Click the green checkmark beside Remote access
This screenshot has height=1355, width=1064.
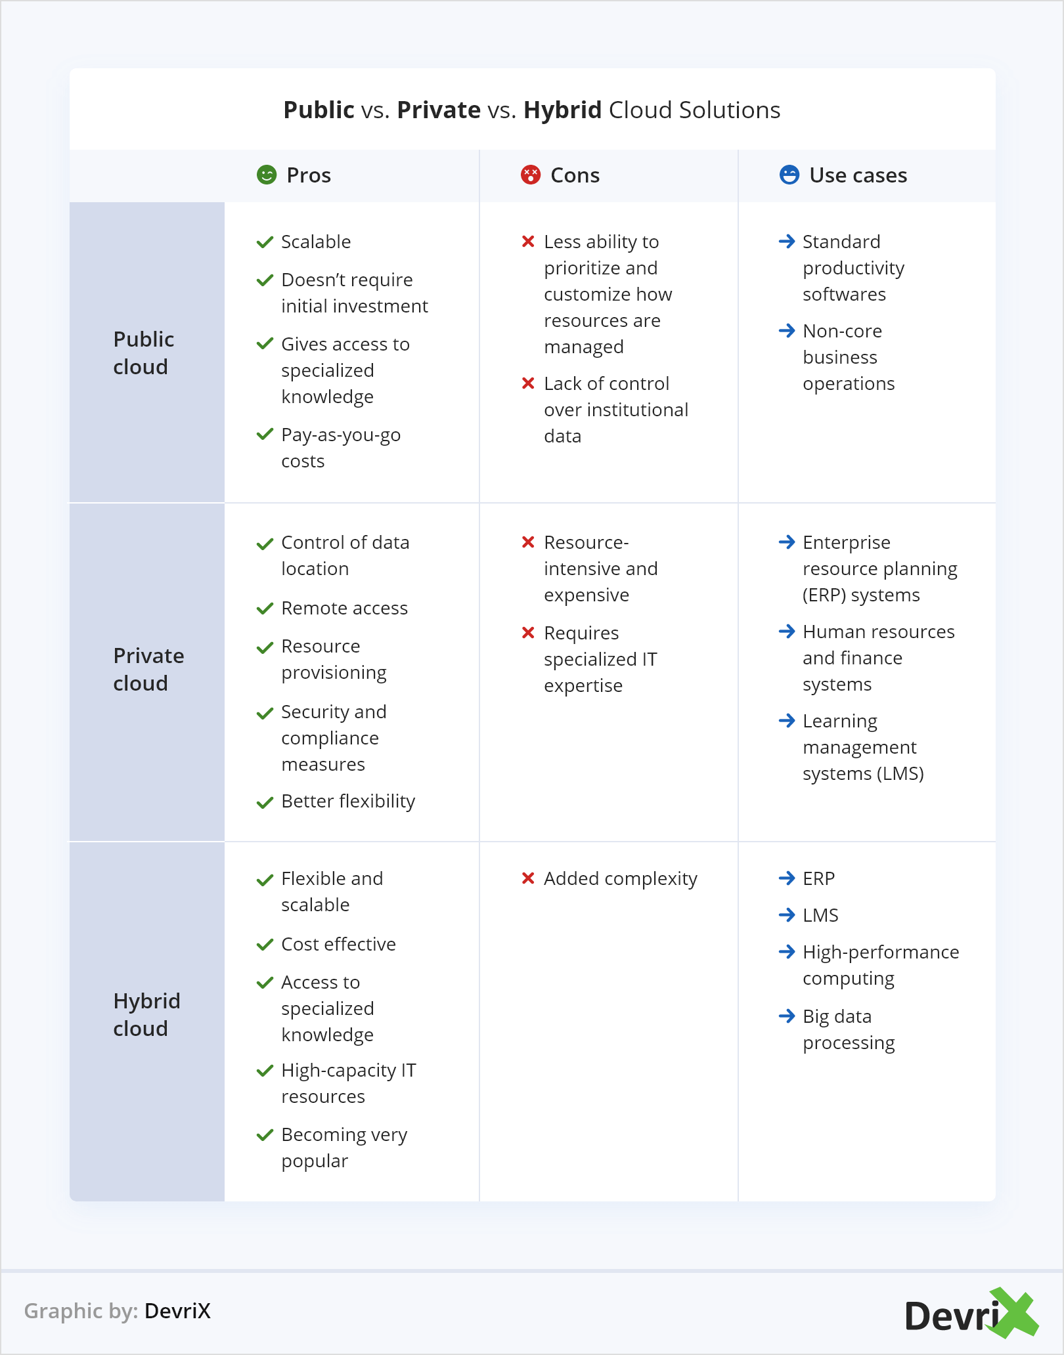pyautogui.click(x=265, y=609)
